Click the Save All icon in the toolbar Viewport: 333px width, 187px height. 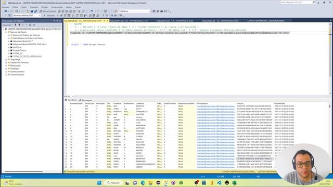(35, 11)
